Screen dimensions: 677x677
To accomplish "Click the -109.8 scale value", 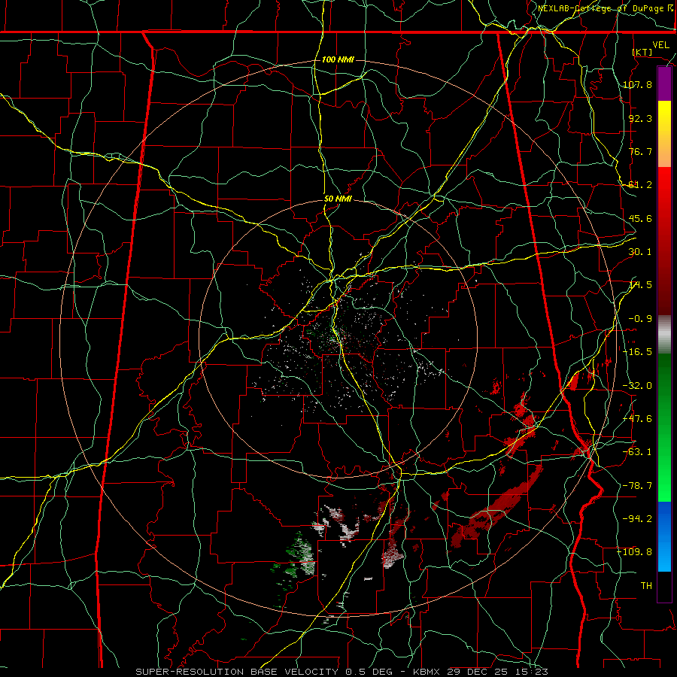I will click(x=635, y=552).
